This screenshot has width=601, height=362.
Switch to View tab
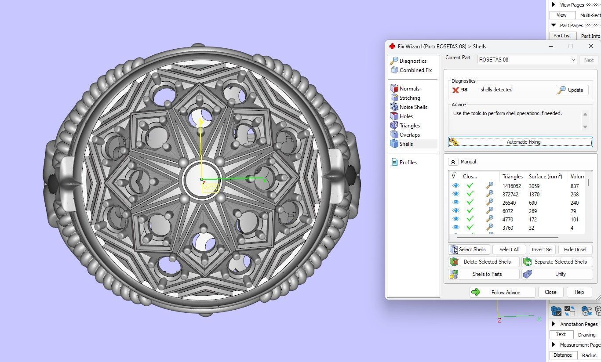pyautogui.click(x=561, y=15)
